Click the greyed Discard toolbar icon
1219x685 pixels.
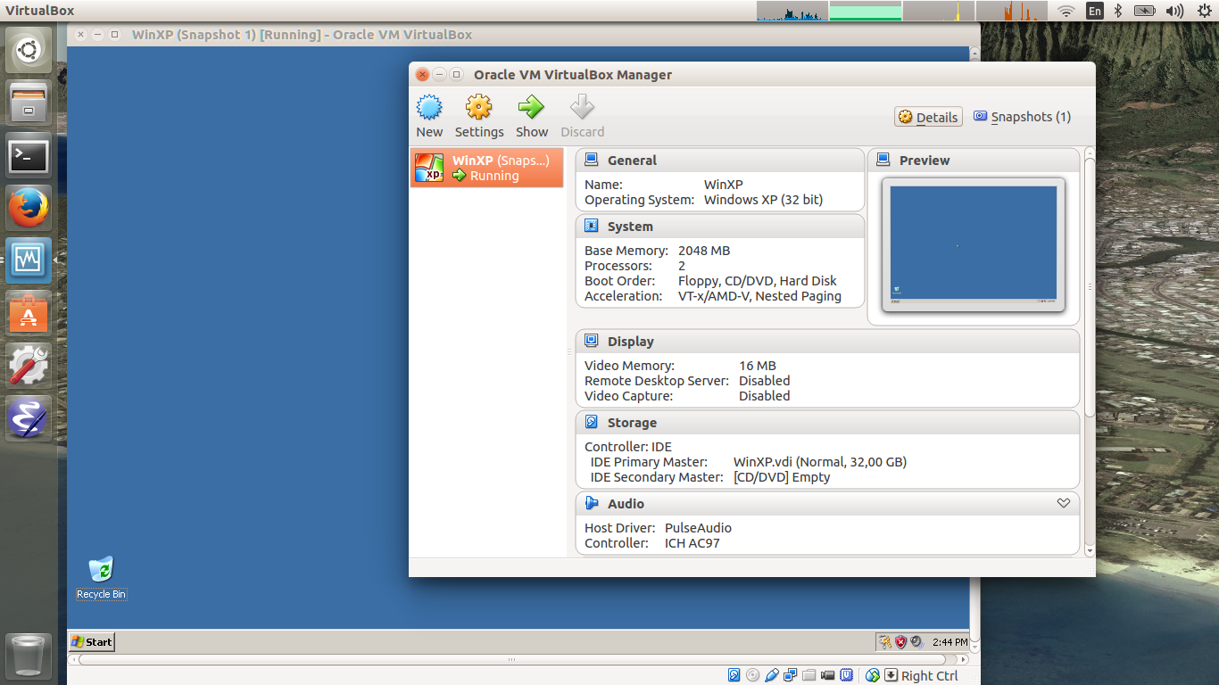(582, 108)
